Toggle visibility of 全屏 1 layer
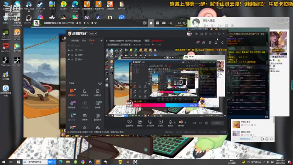 [x=68, y=55]
